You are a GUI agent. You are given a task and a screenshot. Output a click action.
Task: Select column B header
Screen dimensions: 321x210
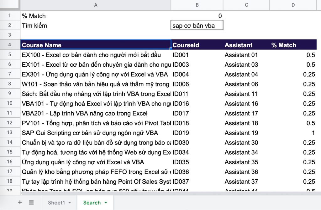(x=197, y=5)
